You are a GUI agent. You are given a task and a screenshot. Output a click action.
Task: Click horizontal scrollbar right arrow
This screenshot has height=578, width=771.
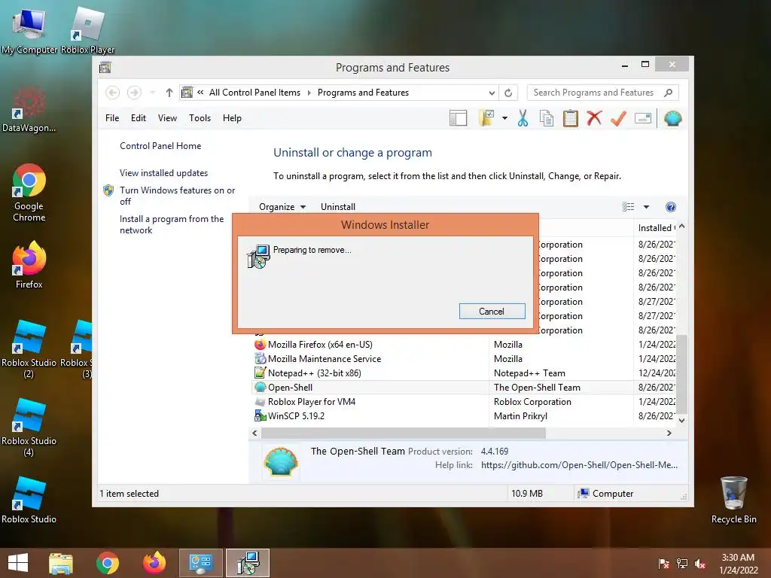pyautogui.click(x=669, y=433)
